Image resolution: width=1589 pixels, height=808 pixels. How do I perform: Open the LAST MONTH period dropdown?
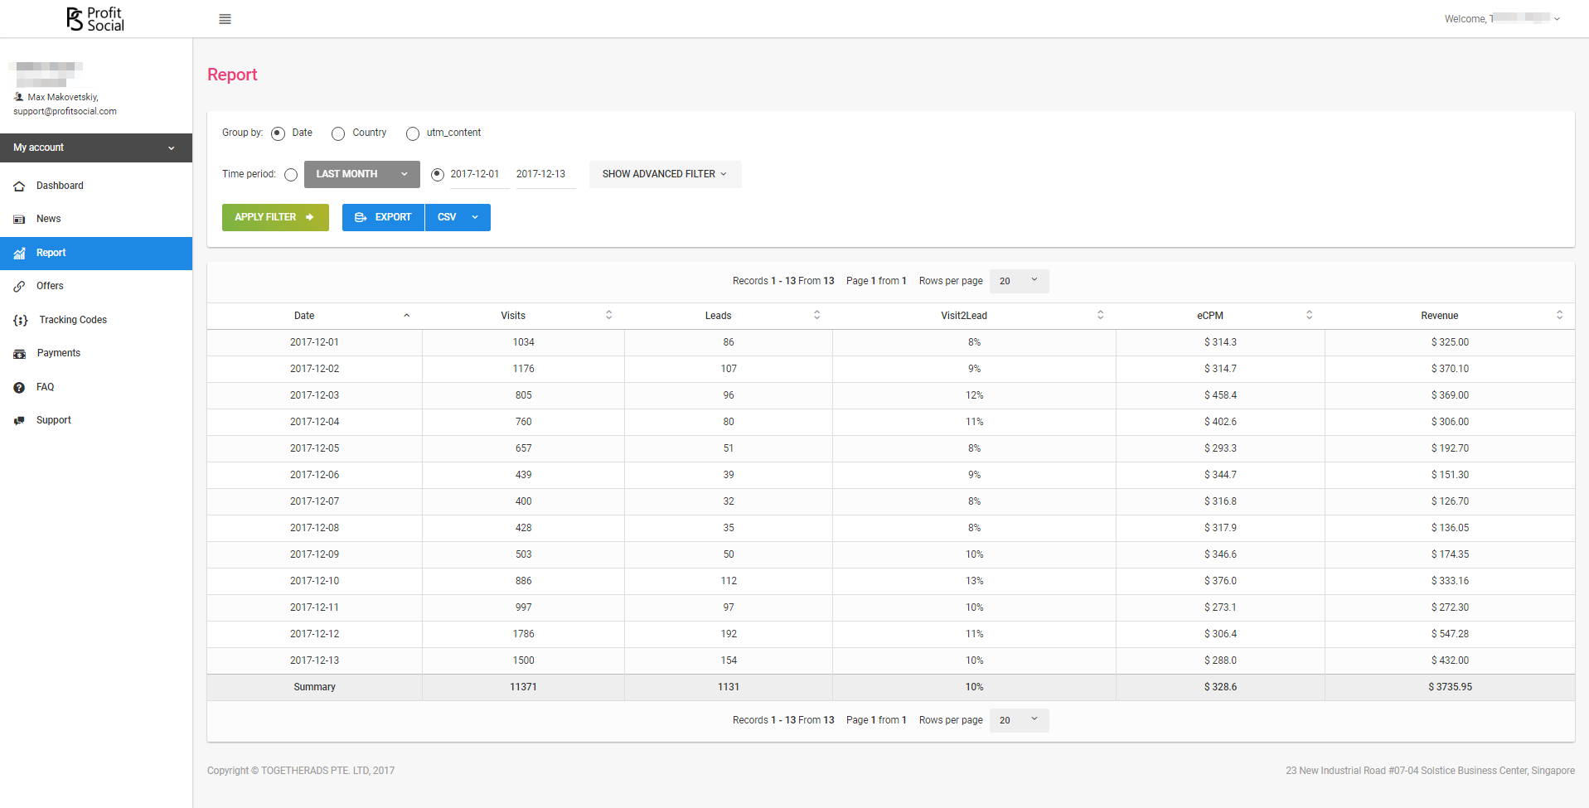361,174
